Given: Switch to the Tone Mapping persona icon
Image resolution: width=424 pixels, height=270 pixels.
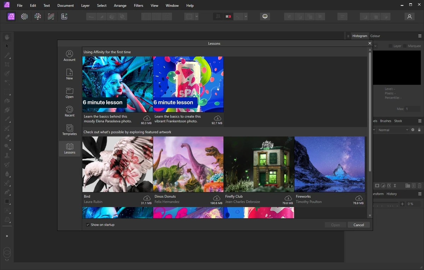Looking at the screenshot, I should [51, 16].
